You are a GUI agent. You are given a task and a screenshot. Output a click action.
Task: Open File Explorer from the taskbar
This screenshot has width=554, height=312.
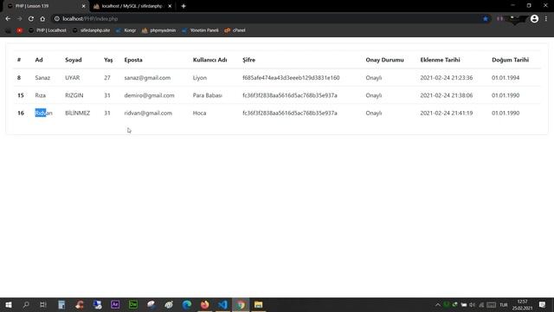(259, 304)
